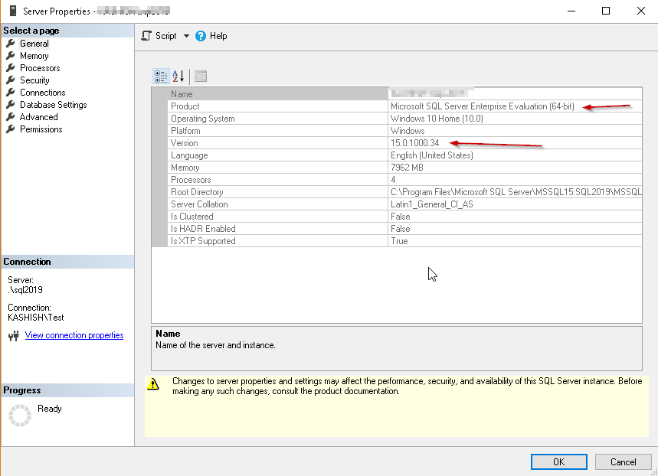Open the Permissions page
Screen dimensions: 658x476
[x=41, y=129]
